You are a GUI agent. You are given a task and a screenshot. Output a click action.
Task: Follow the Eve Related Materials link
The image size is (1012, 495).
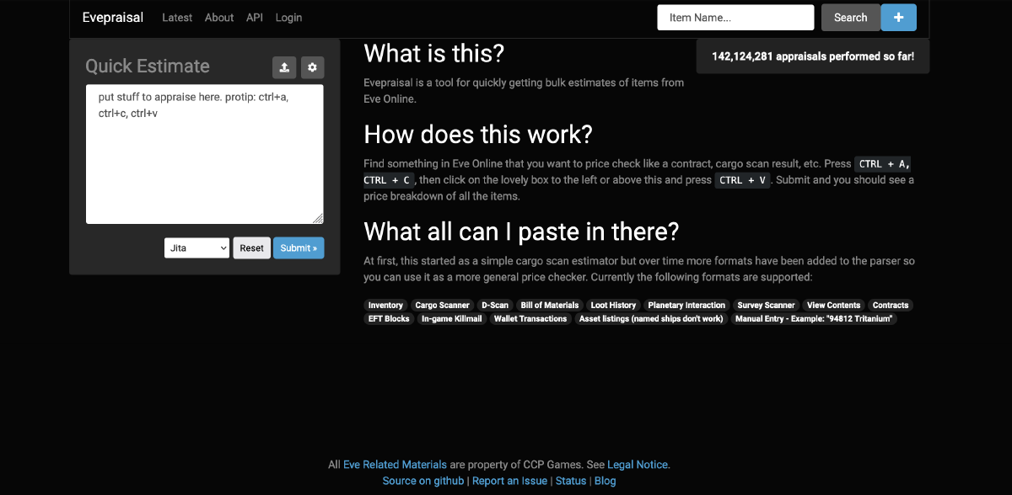click(395, 464)
